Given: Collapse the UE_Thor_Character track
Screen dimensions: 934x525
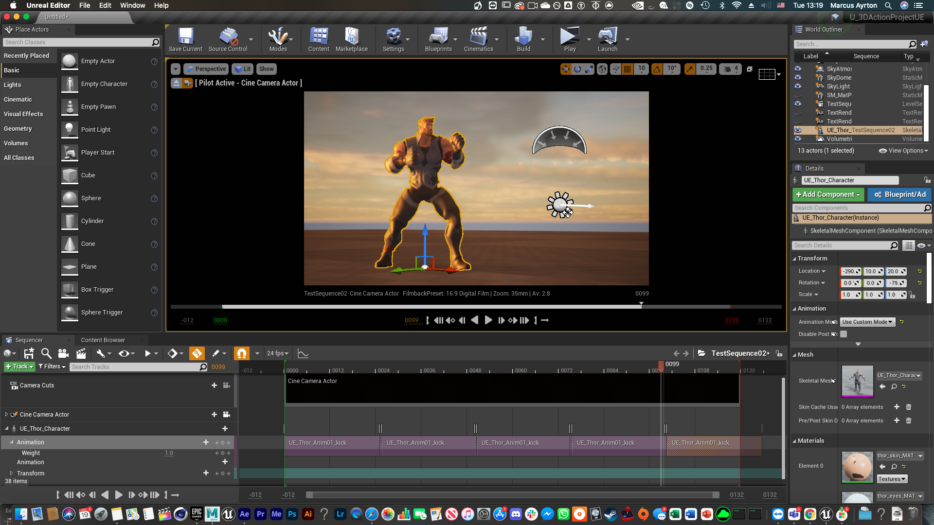Looking at the screenshot, I should point(6,428).
